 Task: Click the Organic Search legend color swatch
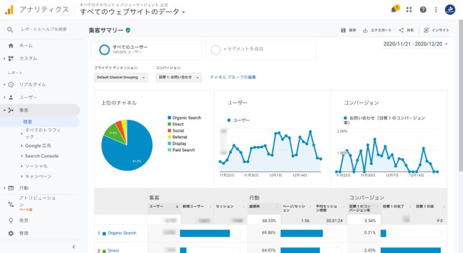pos(170,117)
